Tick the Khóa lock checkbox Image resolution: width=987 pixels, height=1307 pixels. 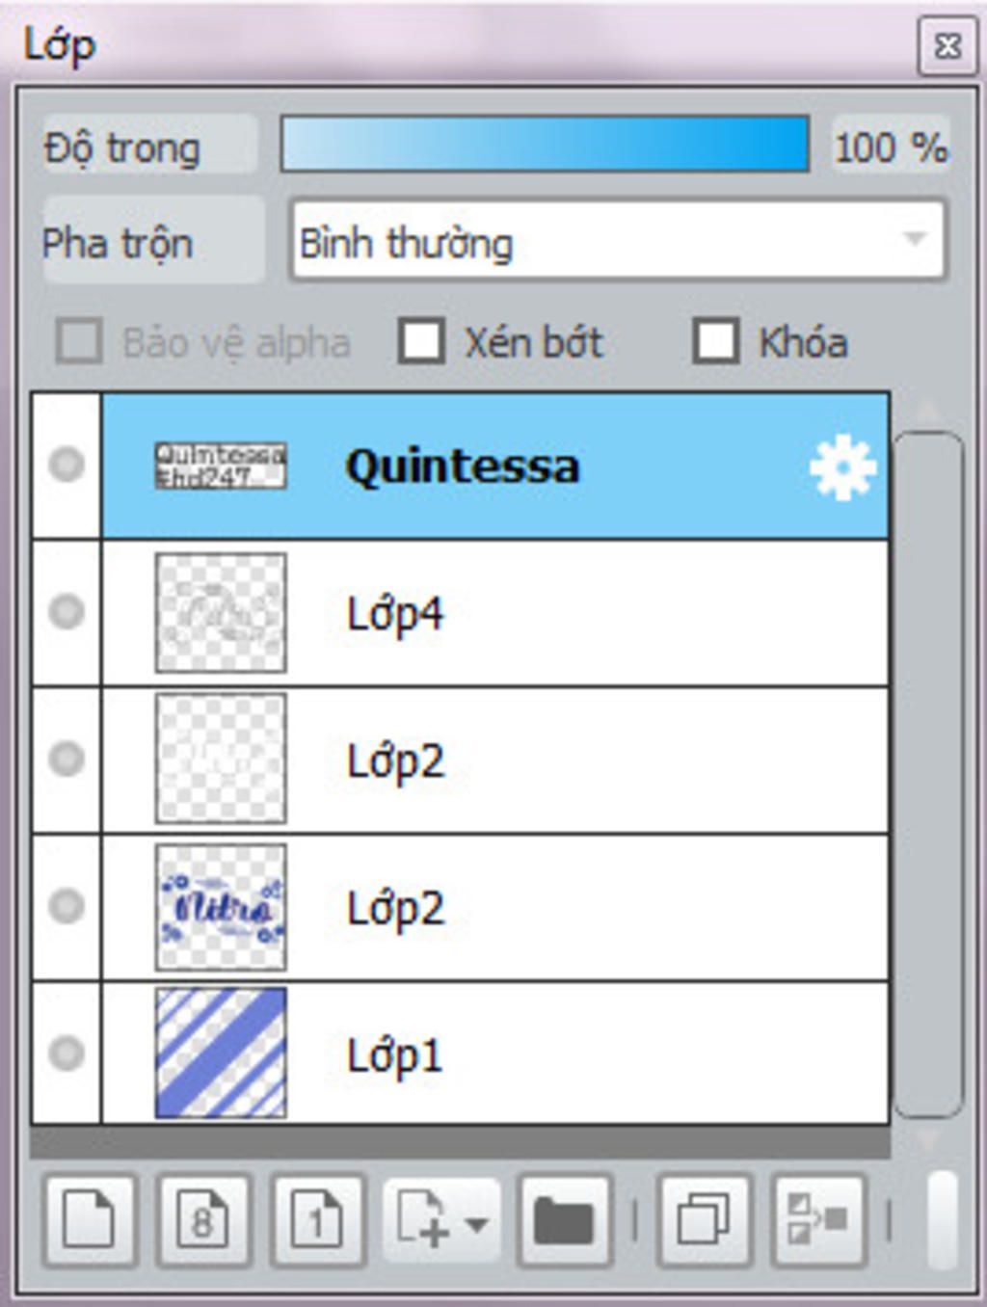click(716, 341)
